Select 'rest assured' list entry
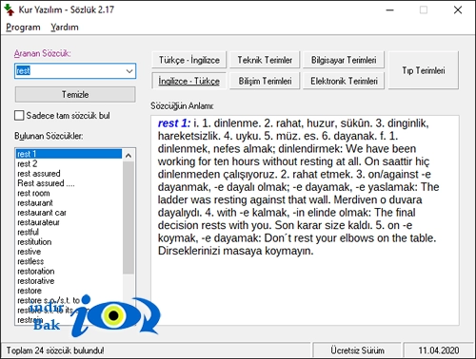This screenshot has height=359, width=476. [69, 174]
